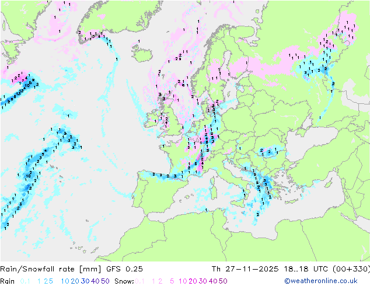Click the ©weatheronline.co.uk credit text

(x=321, y=281)
